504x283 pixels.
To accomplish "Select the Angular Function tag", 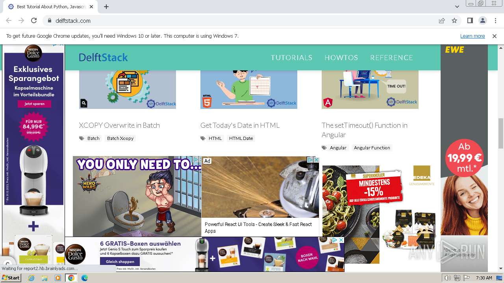I will pyautogui.click(x=372, y=148).
